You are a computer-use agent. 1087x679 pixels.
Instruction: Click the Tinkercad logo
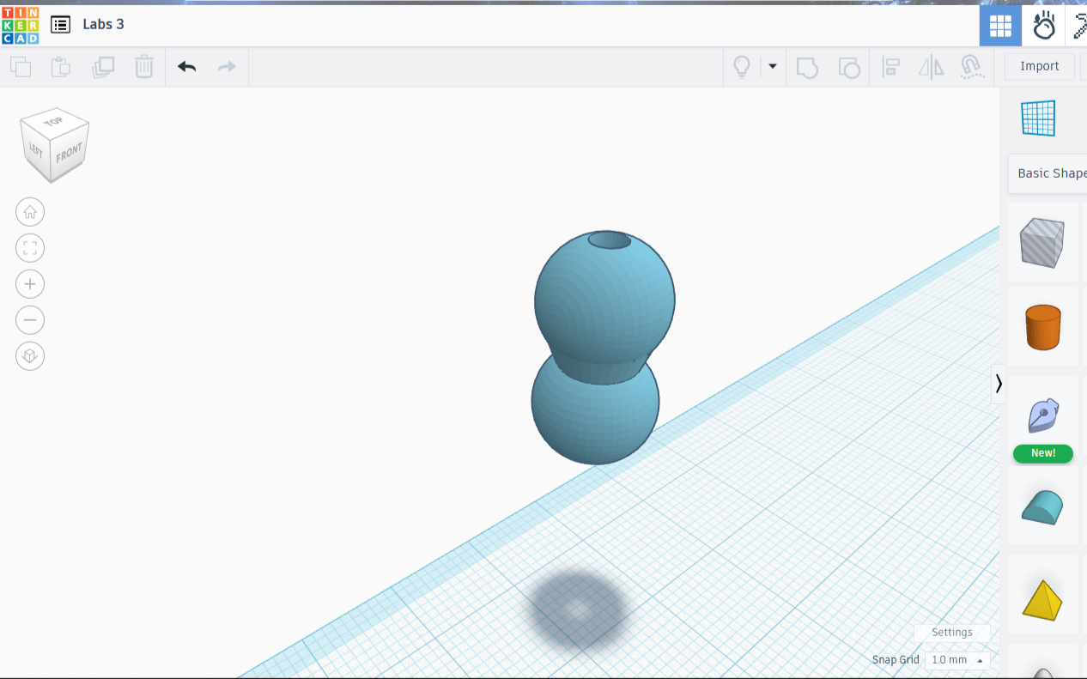tap(20, 25)
